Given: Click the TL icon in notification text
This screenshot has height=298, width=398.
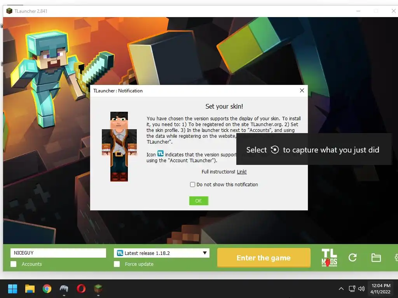Looking at the screenshot, I should click(x=161, y=154).
